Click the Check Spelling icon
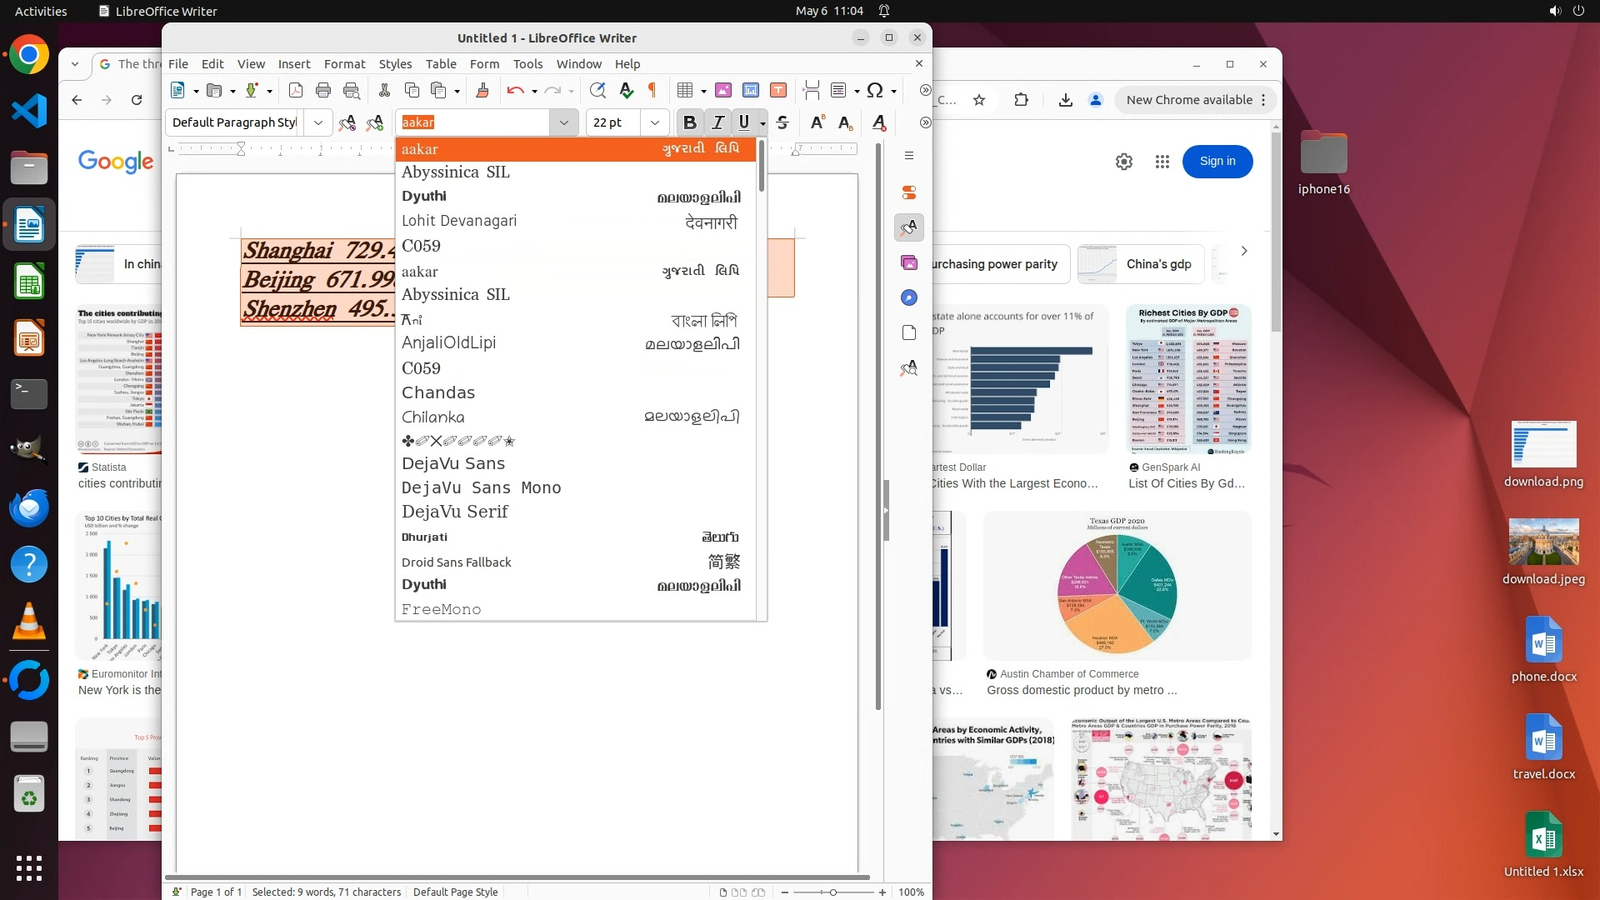This screenshot has height=900, width=1600. click(x=627, y=90)
